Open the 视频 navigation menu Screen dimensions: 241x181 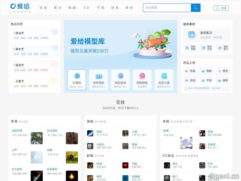(x=72, y=8)
